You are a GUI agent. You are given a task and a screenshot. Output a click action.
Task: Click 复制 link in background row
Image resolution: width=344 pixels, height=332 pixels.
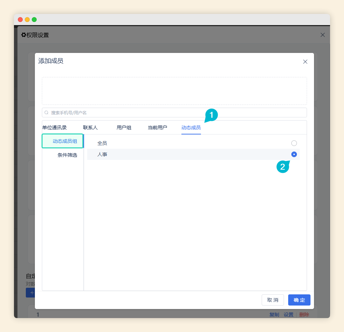(274, 315)
